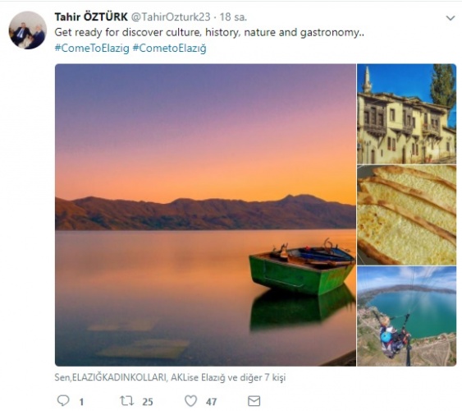Retweet using the retweet arrows icon
Screen dimensions: 462x411
[x=126, y=401]
